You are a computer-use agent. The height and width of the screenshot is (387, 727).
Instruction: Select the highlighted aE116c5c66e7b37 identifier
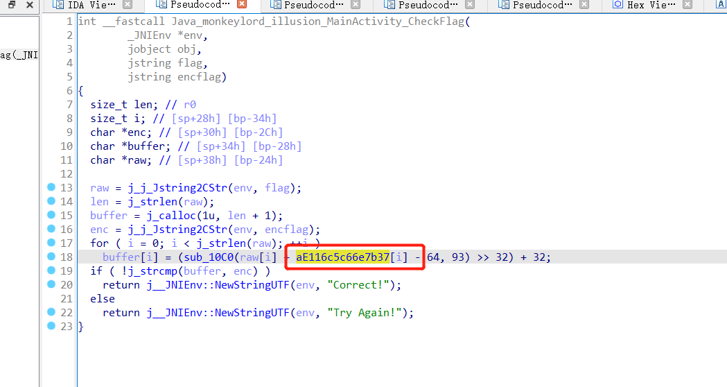tap(342, 257)
